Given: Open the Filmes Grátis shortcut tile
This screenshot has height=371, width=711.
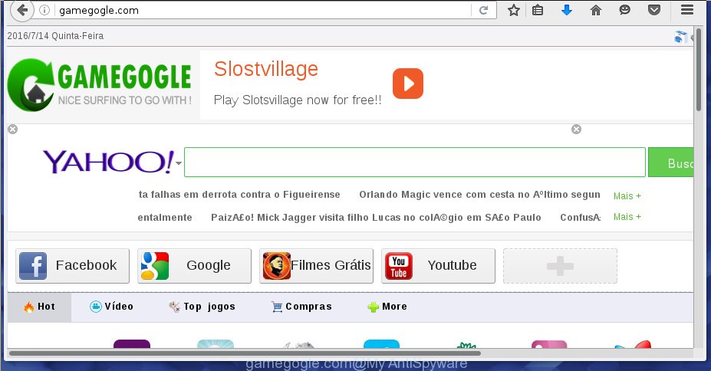Looking at the screenshot, I should point(316,266).
